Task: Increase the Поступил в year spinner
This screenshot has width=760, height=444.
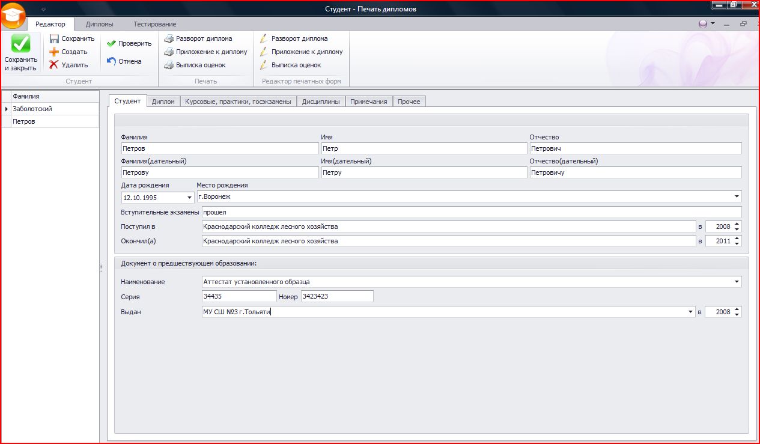Action: tap(737, 224)
